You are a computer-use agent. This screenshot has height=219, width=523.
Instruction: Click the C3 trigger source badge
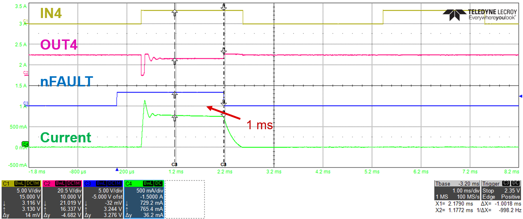point(506,184)
